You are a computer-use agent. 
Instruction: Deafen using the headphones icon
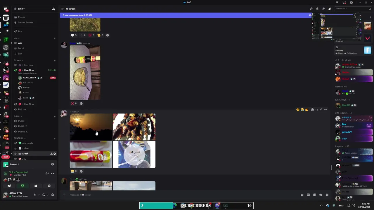coord(44,195)
